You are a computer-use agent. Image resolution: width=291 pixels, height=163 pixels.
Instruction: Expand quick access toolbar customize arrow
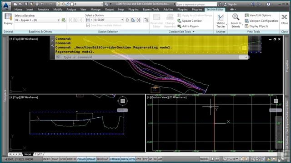click(x=110, y=4)
